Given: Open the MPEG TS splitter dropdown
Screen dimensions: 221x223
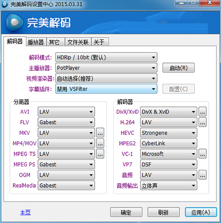Looking at the screenshot, I should (x=66, y=154).
